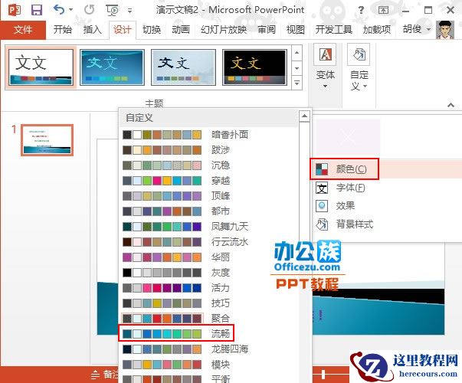462x383 pixels.
Task: Choose the 灰度 color scheme
Action: (x=209, y=273)
